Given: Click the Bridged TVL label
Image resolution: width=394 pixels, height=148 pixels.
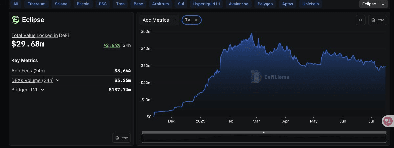Looking at the screenshot, I should point(25,90).
